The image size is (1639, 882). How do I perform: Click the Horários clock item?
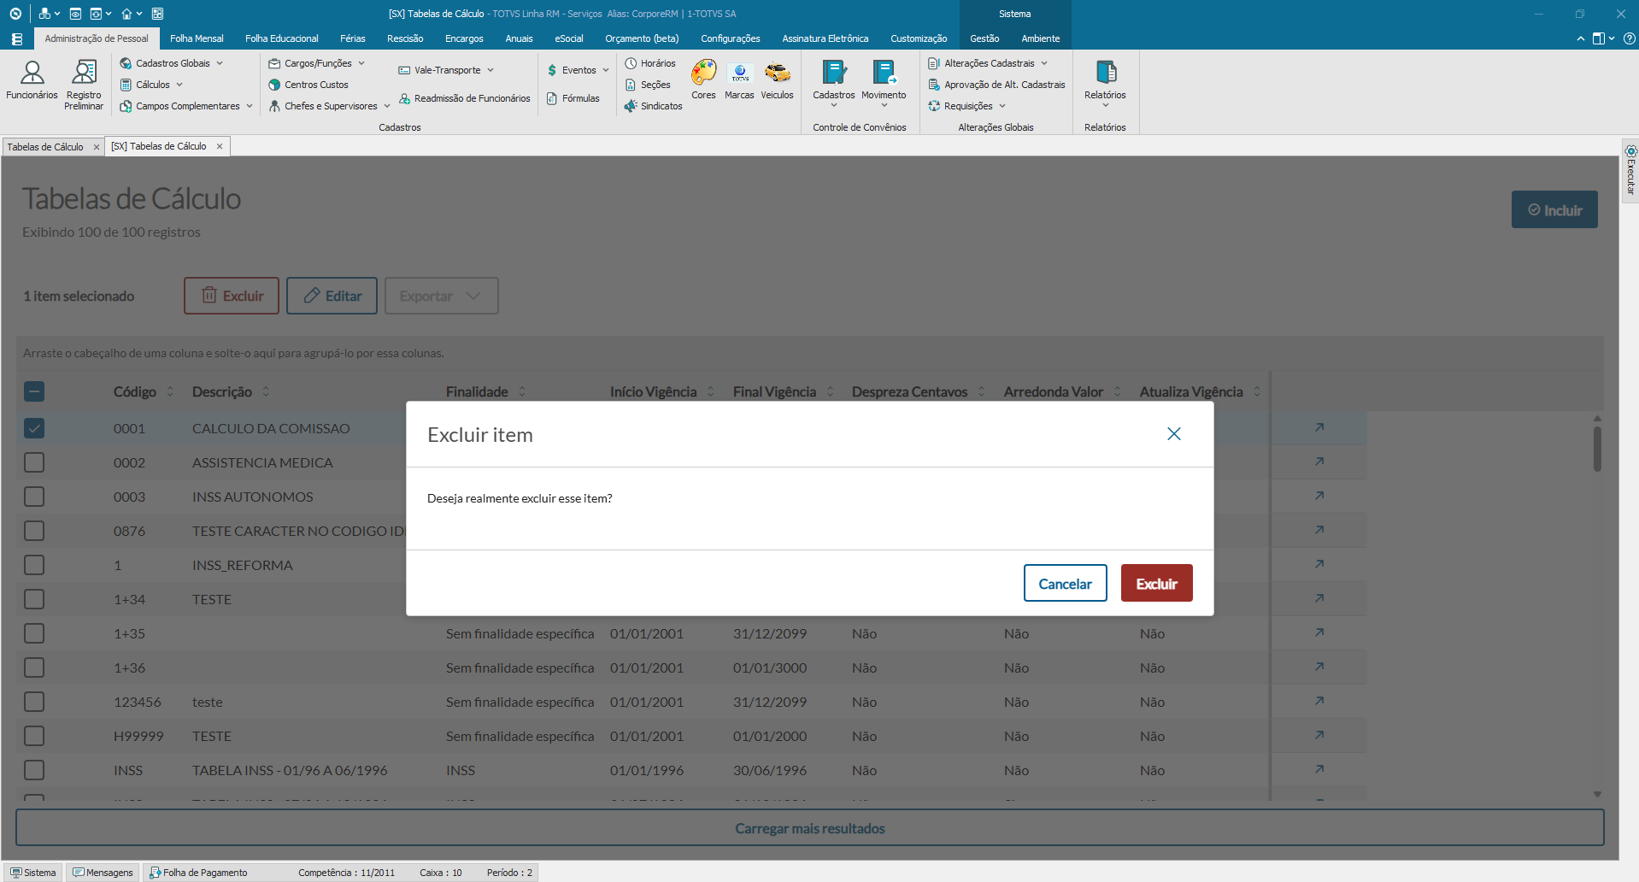(x=650, y=63)
